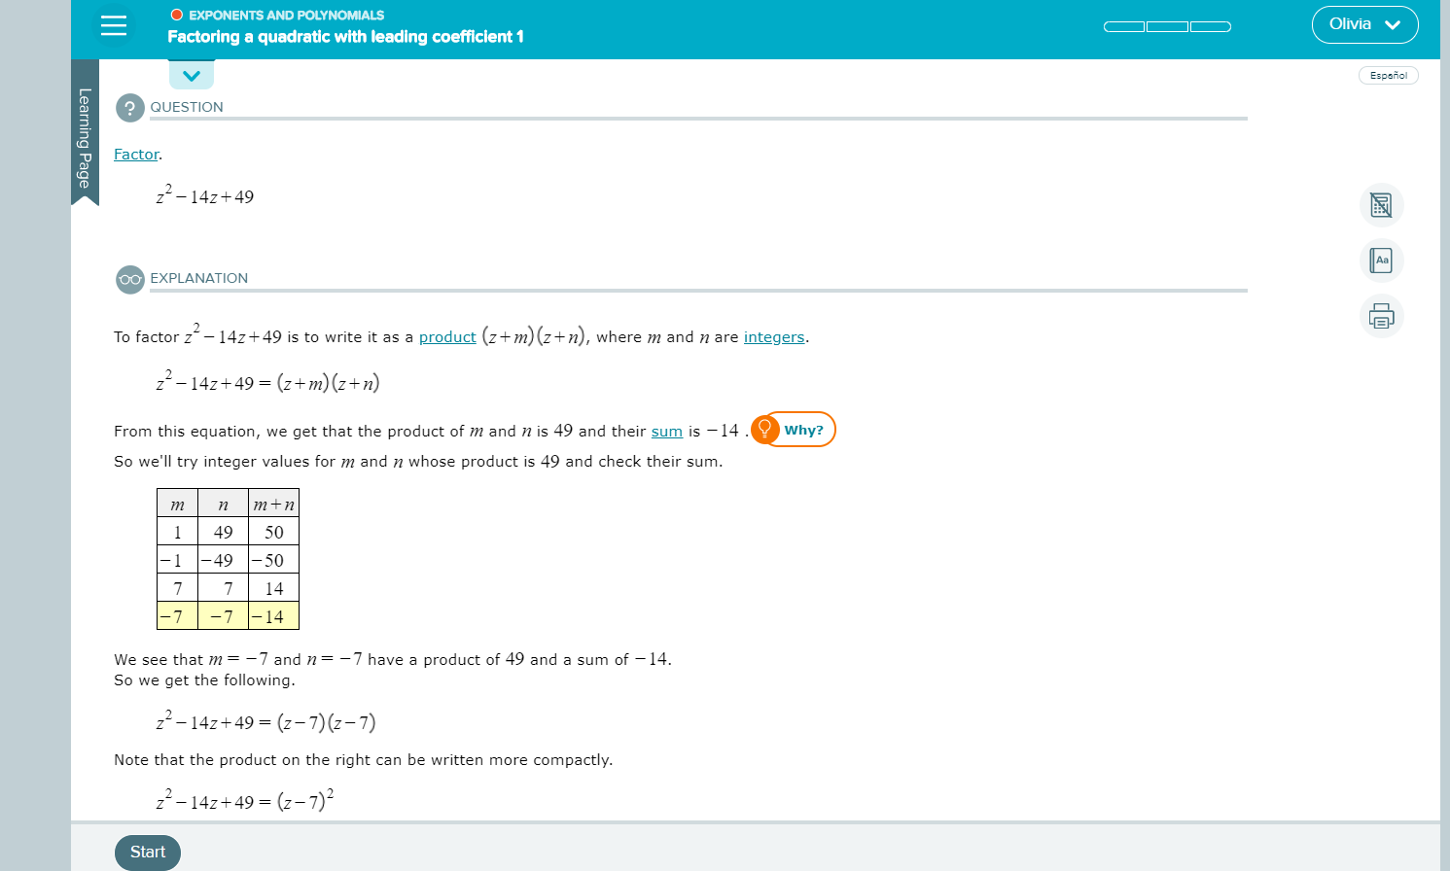Open the Olivia user dropdown

tap(1364, 24)
